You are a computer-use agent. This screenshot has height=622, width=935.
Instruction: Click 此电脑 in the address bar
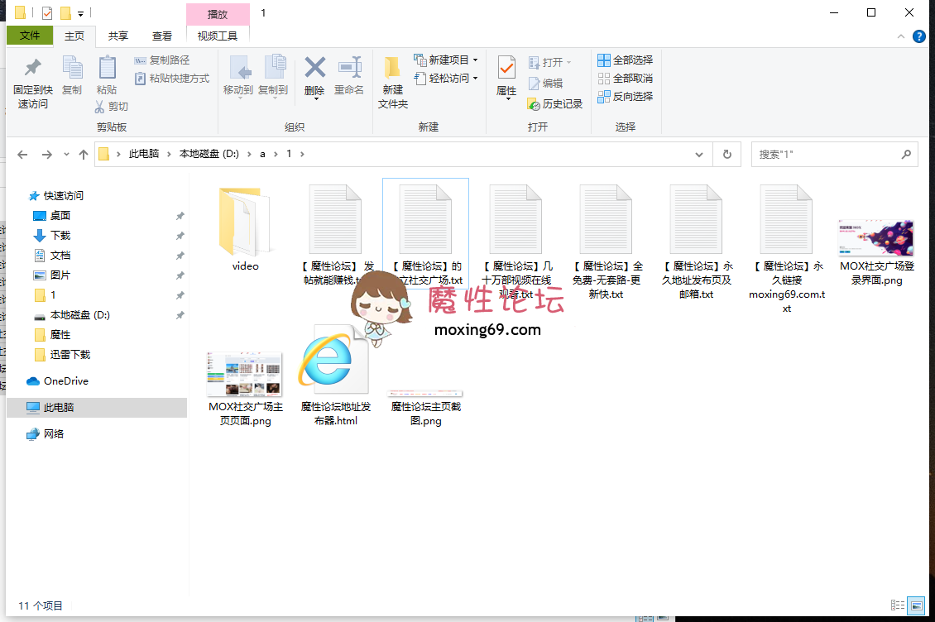pos(144,154)
